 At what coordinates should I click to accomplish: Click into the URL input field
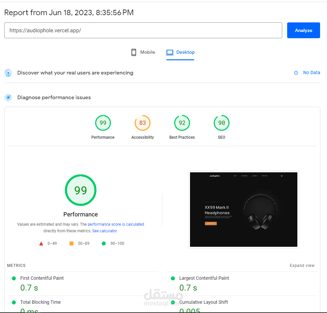pos(143,30)
